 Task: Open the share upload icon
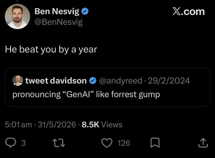[x=203, y=143]
